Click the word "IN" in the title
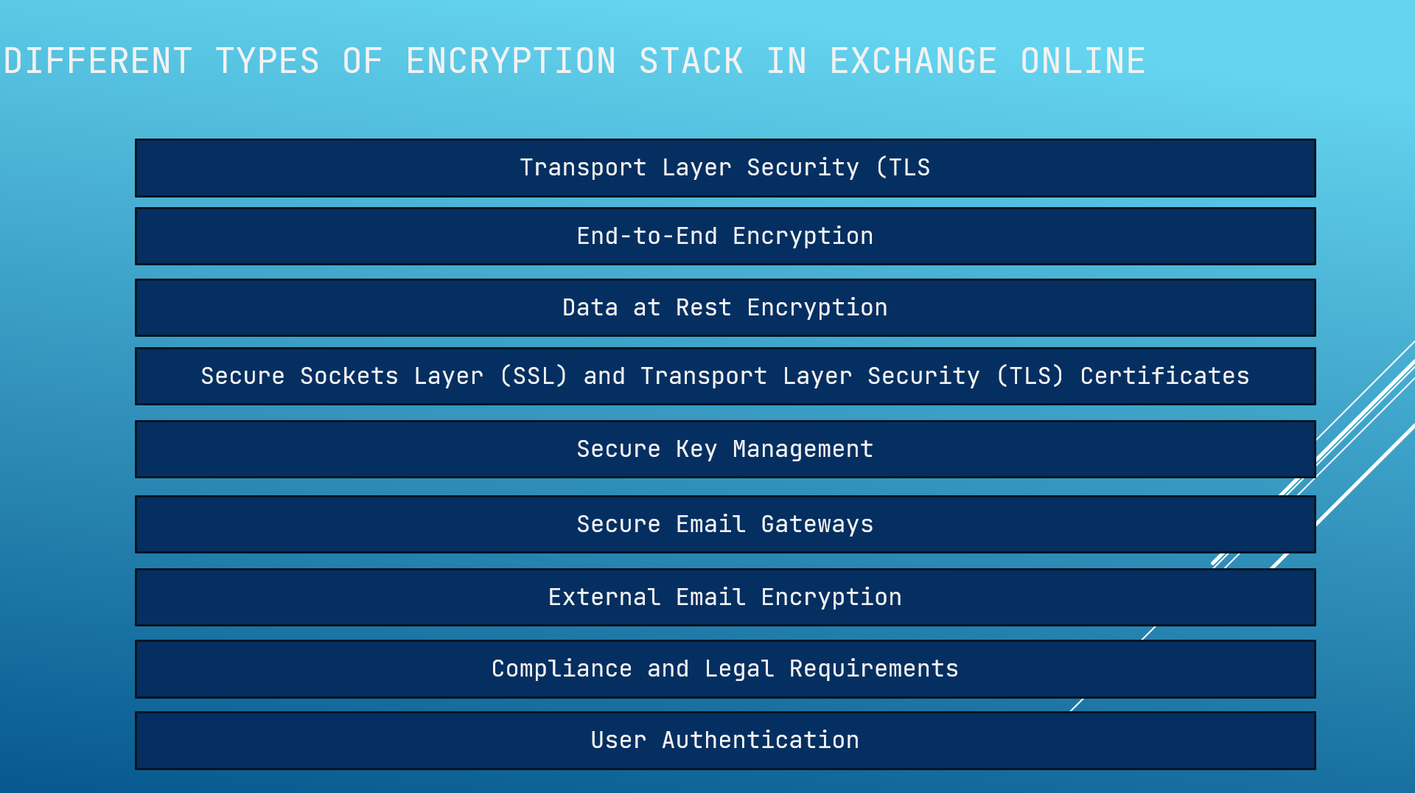This screenshot has width=1415, height=793. tap(786, 61)
